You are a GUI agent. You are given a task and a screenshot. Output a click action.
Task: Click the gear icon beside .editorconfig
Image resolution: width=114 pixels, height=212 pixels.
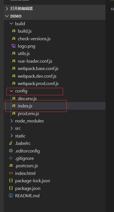[11, 150]
